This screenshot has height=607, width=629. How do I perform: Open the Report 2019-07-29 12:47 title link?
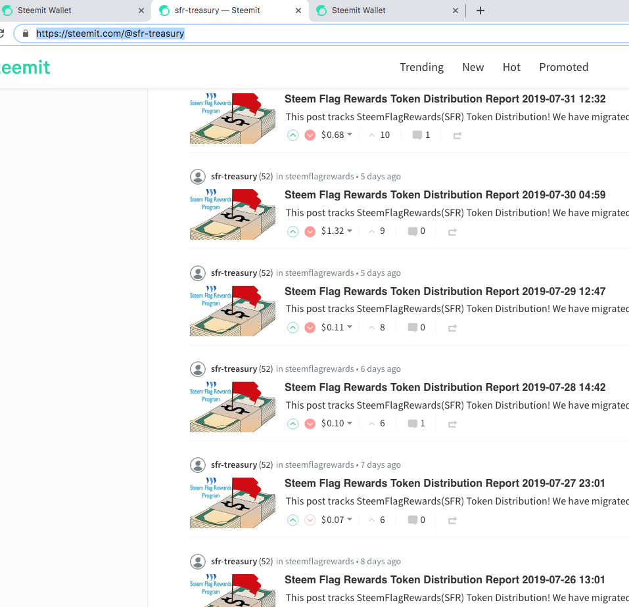tap(445, 292)
